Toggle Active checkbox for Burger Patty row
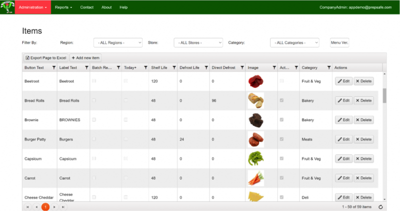 click(282, 139)
